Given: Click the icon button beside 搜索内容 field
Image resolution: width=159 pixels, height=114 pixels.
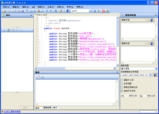Looking at the screenshot, I should point(152,20).
